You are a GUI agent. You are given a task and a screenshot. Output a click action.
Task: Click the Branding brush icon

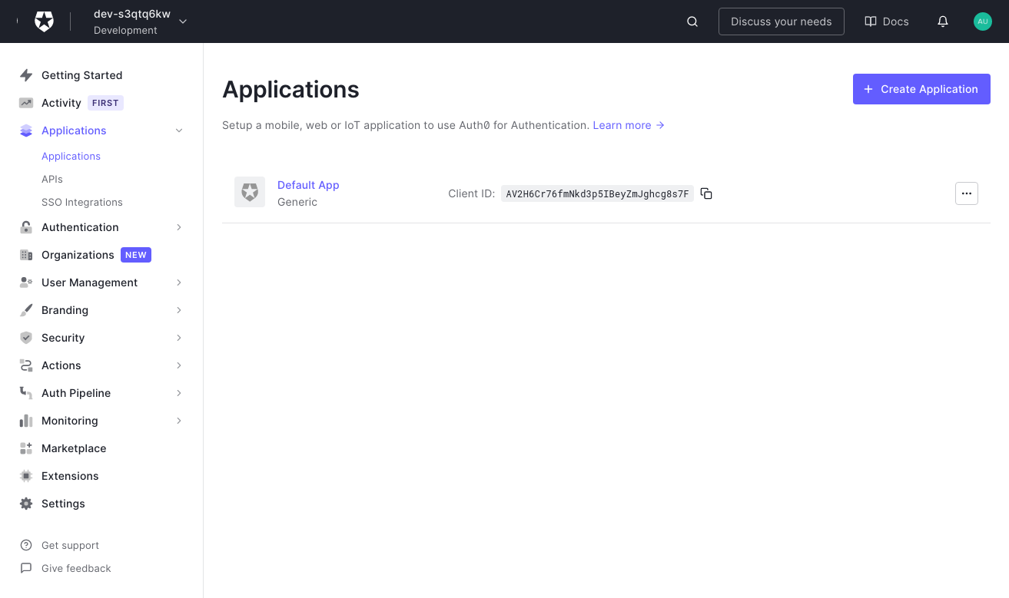tap(26, 310)
